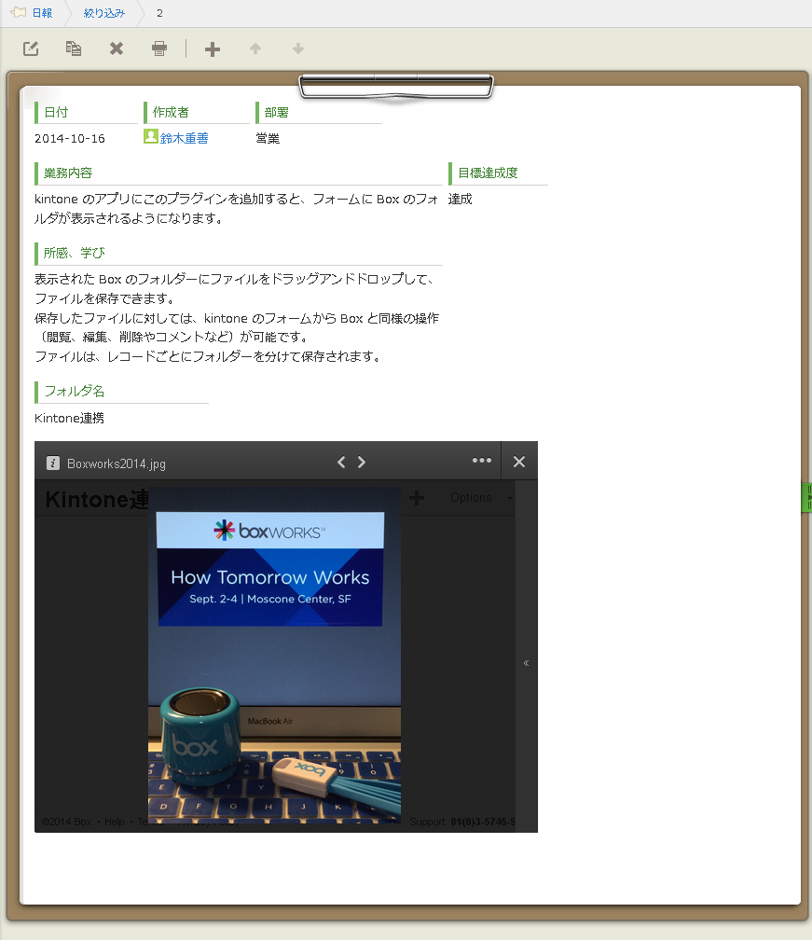Click the 日付 field label
Viewport: 812px width, 940px height.
click(56, 113)
